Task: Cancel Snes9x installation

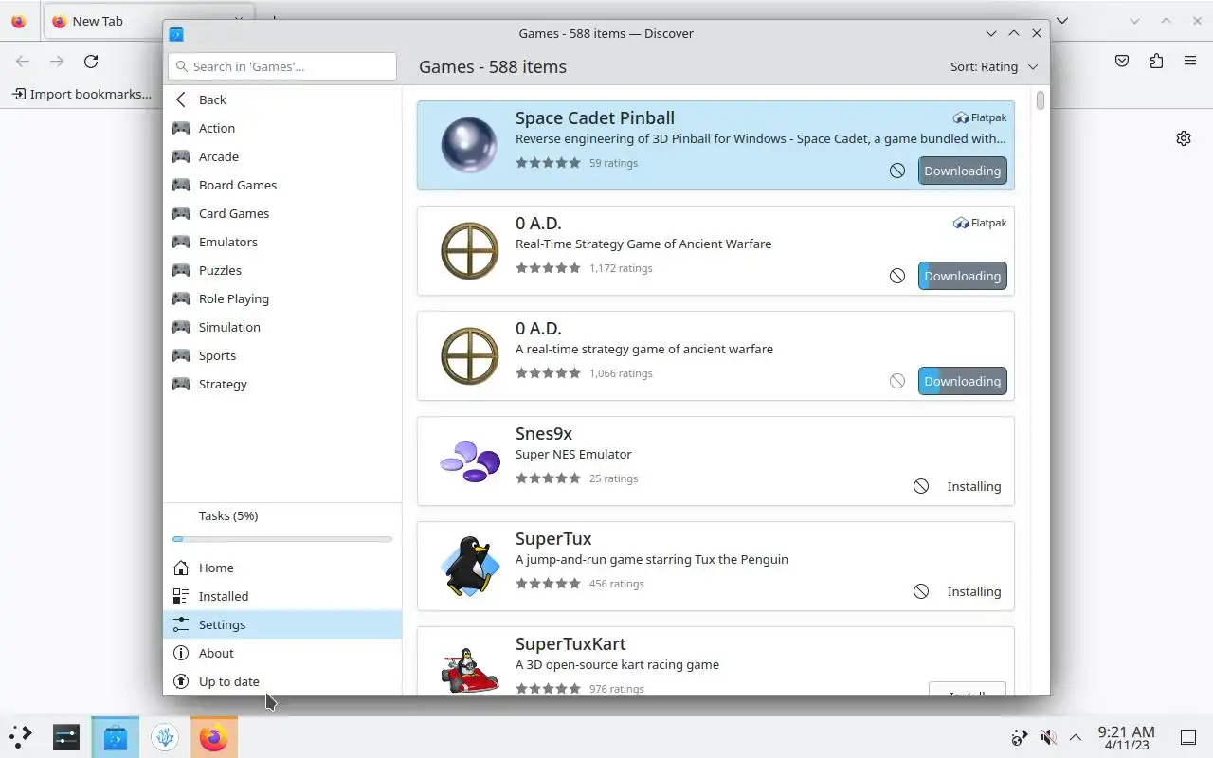Action: pyautogui.click(x=921, y=486)
